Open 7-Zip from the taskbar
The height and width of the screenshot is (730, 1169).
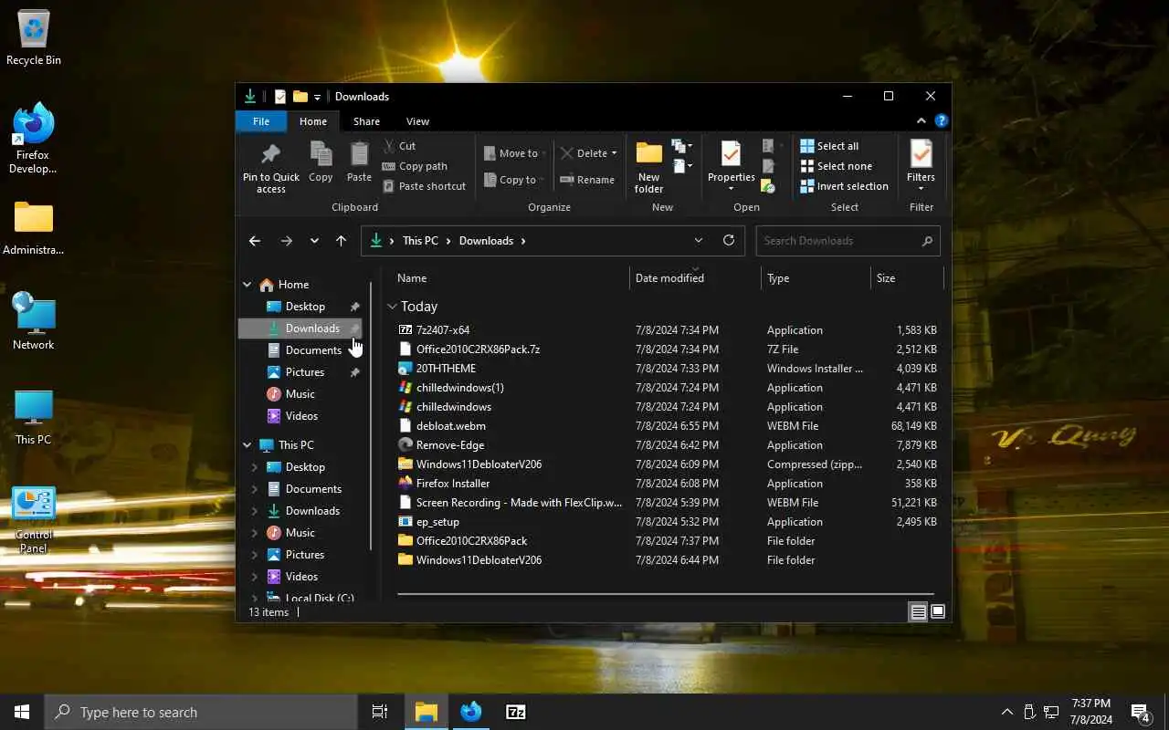(516, 712)
